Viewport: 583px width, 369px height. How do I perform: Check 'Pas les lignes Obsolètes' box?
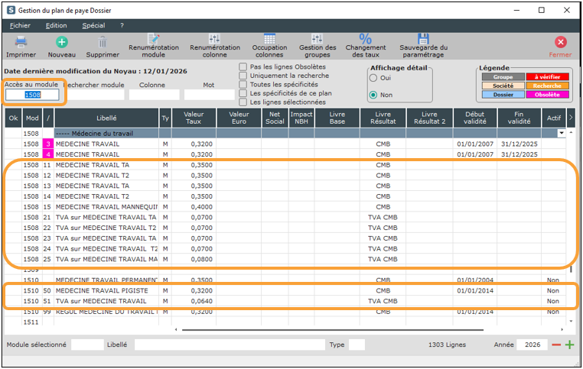pyautogui.click(x=243, y=67)
